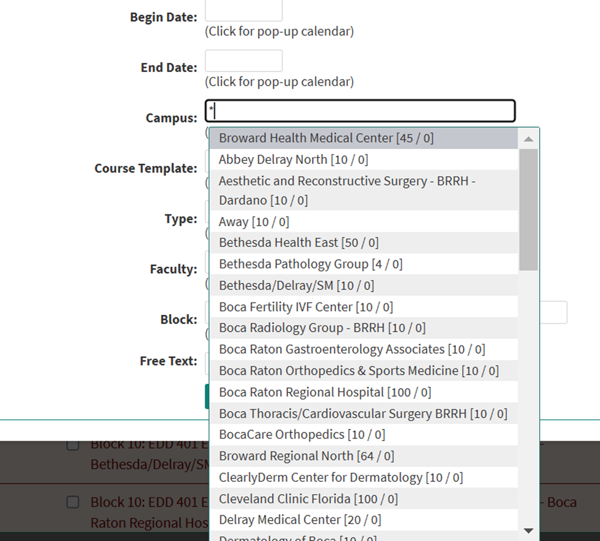600x541 pixels.
Task: Check the Boca Raton Regional Block 10 row checkbox
Action: coord(73,502)
